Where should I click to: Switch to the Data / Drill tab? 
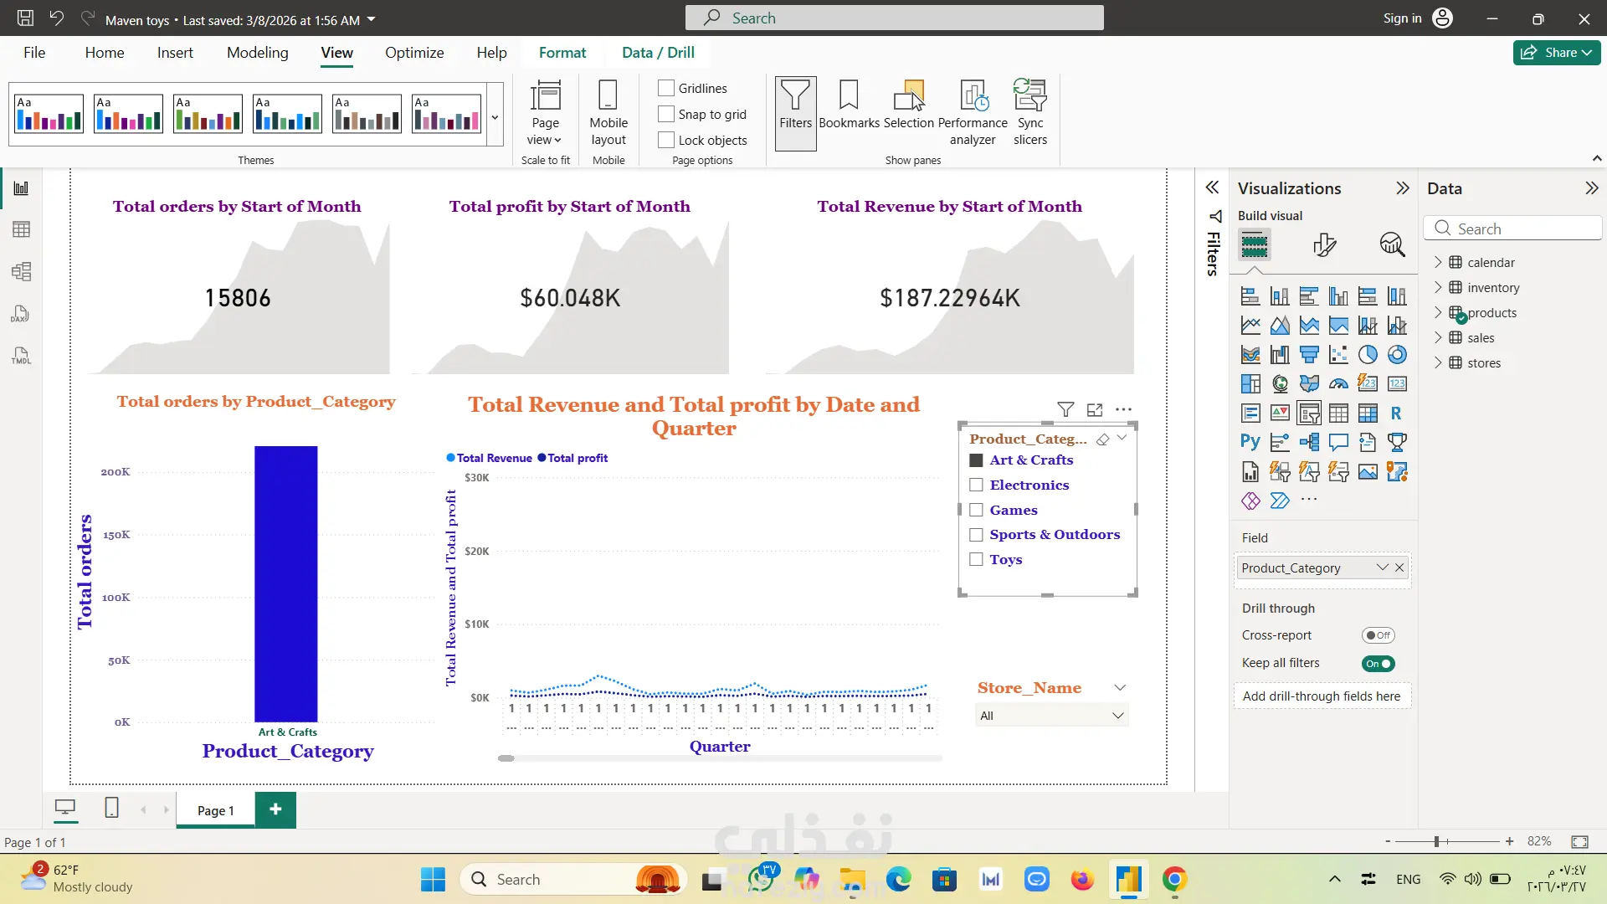pyautogui.click(x=658, y=53)
